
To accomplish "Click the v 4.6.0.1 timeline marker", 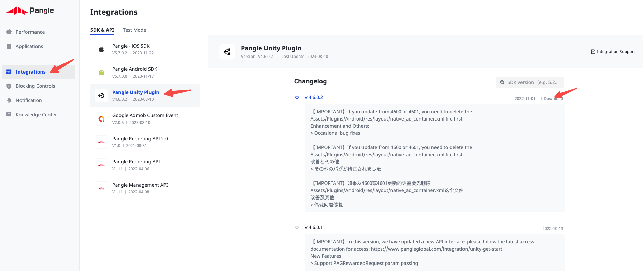I will pyautogui.click(x=297, y=227).
